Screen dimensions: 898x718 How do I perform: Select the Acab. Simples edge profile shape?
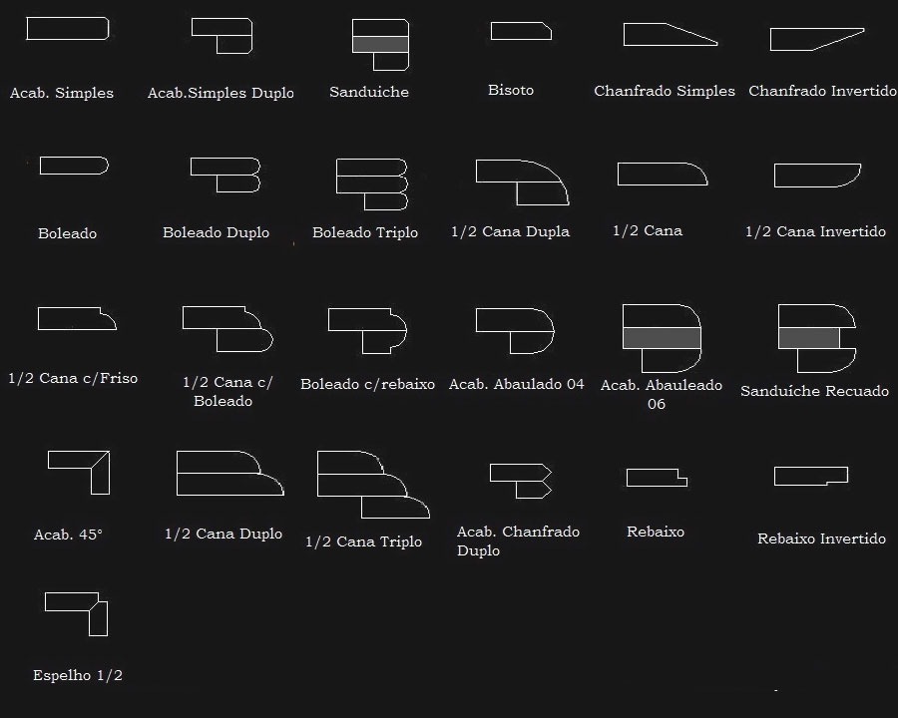pyautogui.click(x=68, y=29)
